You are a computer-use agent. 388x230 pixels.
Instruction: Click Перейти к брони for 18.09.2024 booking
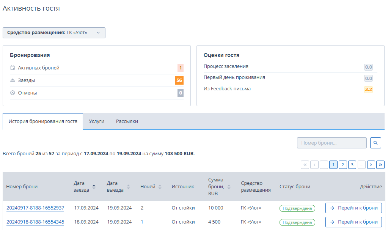click(353, 222)
